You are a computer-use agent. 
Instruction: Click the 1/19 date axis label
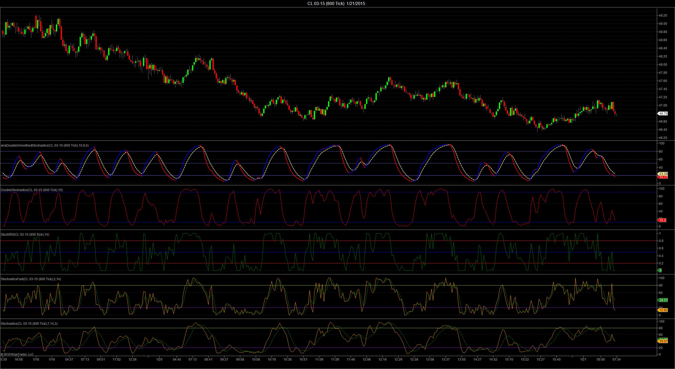coord(52,359)
